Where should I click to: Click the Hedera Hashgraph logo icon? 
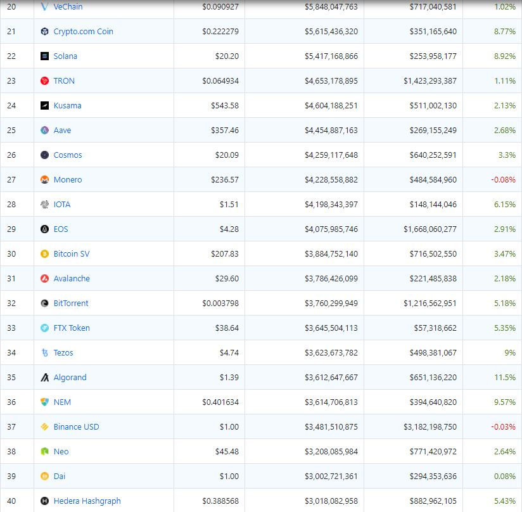coord(44,501)
